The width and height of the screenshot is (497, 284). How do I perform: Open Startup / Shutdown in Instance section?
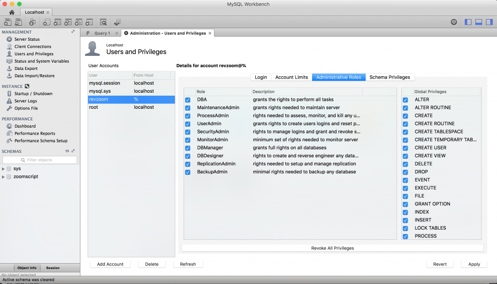(x=33, y=94)
